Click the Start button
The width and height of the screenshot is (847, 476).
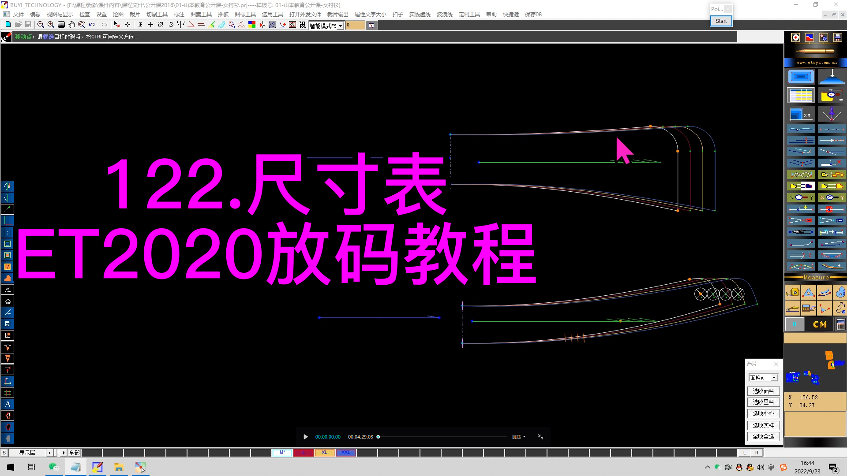pos(721,21)
